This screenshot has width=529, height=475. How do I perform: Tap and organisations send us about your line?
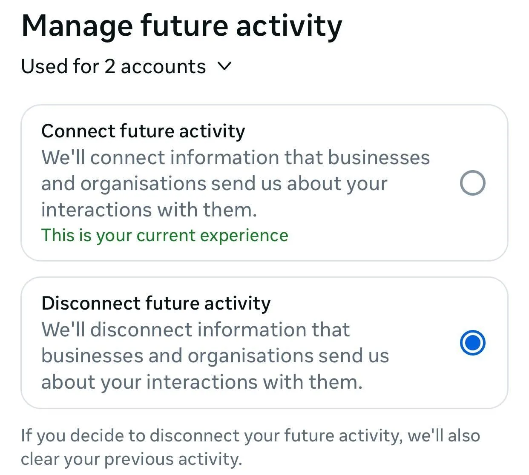(x=214, y=184)
